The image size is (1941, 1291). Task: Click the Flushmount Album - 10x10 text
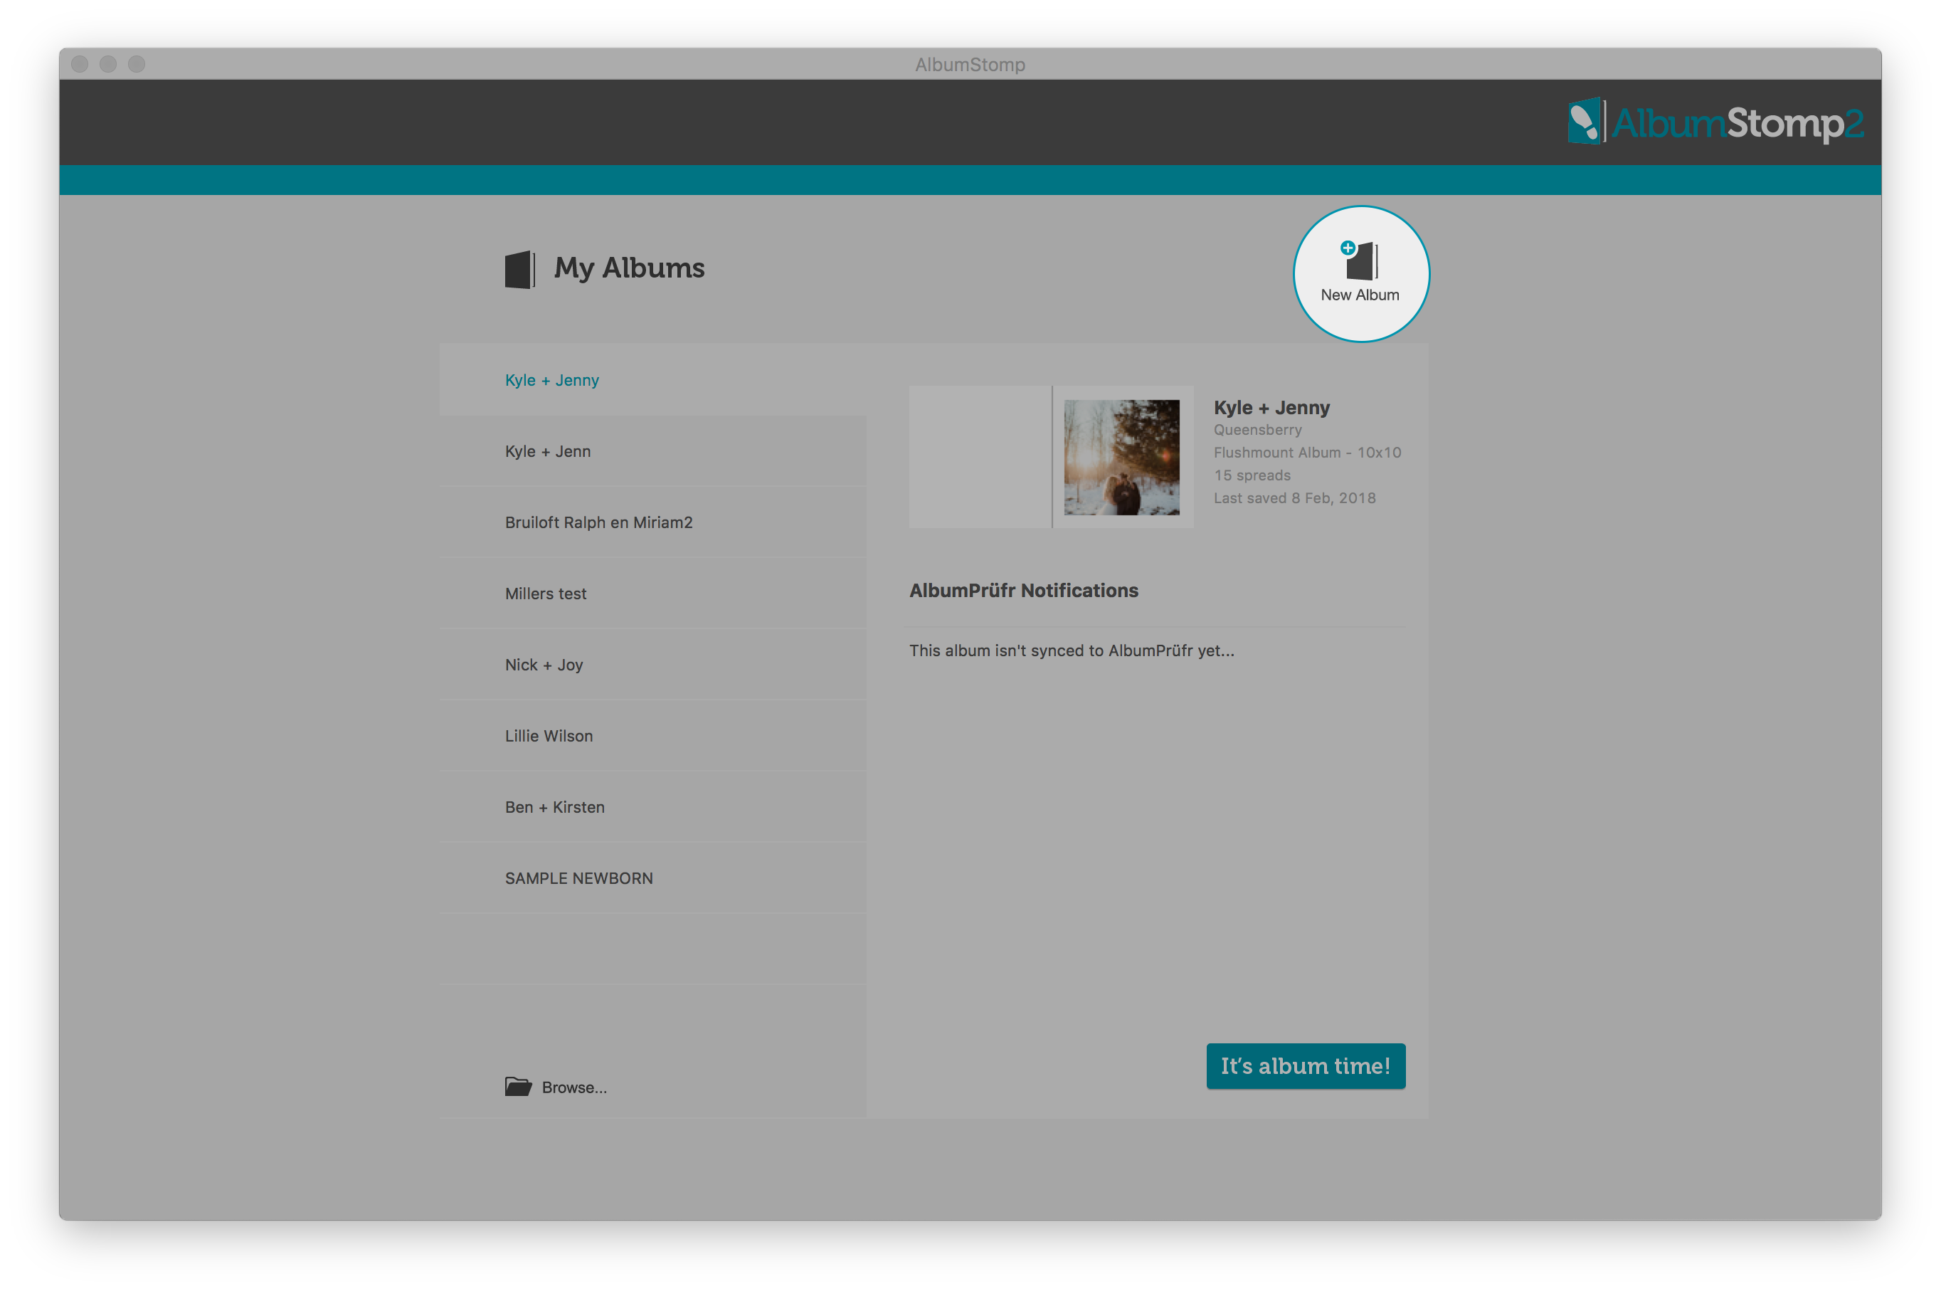pos(1307,452)
